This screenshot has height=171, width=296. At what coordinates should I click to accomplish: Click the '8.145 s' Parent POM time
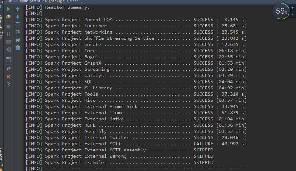tap(234, 20)
